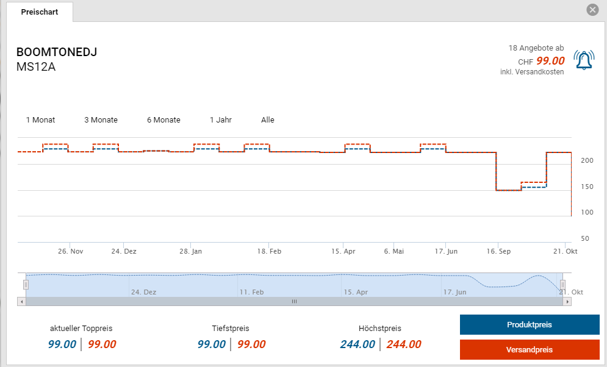Screen dimensions: 607x367
Task: Switch to the Preischart tab
Action: (x=39, y=12)
